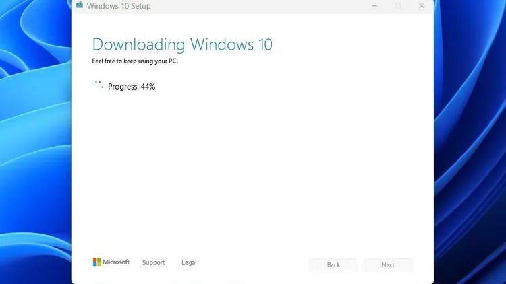
Task: Click the Back button
Action: [333, 264]
